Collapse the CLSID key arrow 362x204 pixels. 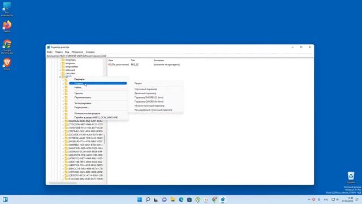(x=60, y=77)
